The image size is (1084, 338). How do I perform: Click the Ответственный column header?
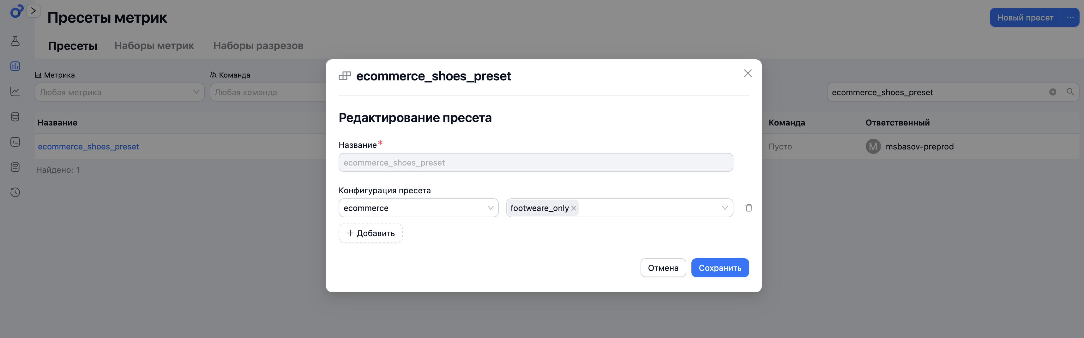(x=898, y=123)
